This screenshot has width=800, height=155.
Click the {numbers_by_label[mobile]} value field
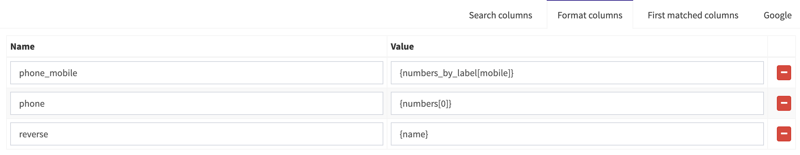pyautogui.click(x=577, y=73)
